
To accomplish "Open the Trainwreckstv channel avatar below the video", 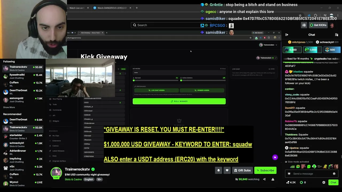I will pyautogui.click(x=56, y=173).
